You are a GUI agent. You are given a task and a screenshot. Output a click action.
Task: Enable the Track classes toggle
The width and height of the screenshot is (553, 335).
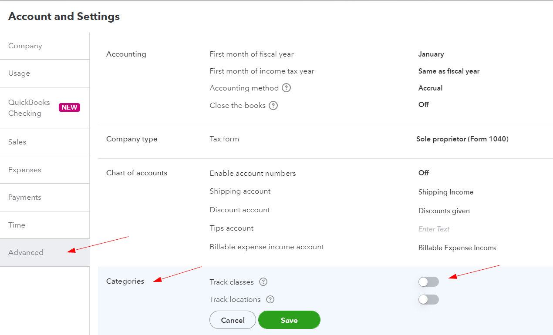[428, 281]
